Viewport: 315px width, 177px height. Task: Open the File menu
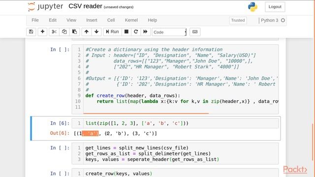pyautogui.click(x=35, y=20)
